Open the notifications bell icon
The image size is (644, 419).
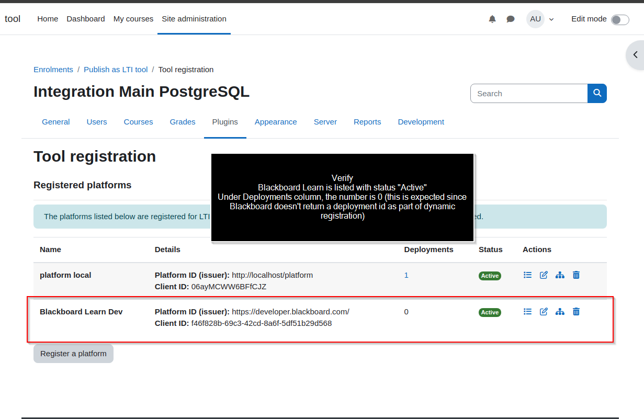(492, 19)
